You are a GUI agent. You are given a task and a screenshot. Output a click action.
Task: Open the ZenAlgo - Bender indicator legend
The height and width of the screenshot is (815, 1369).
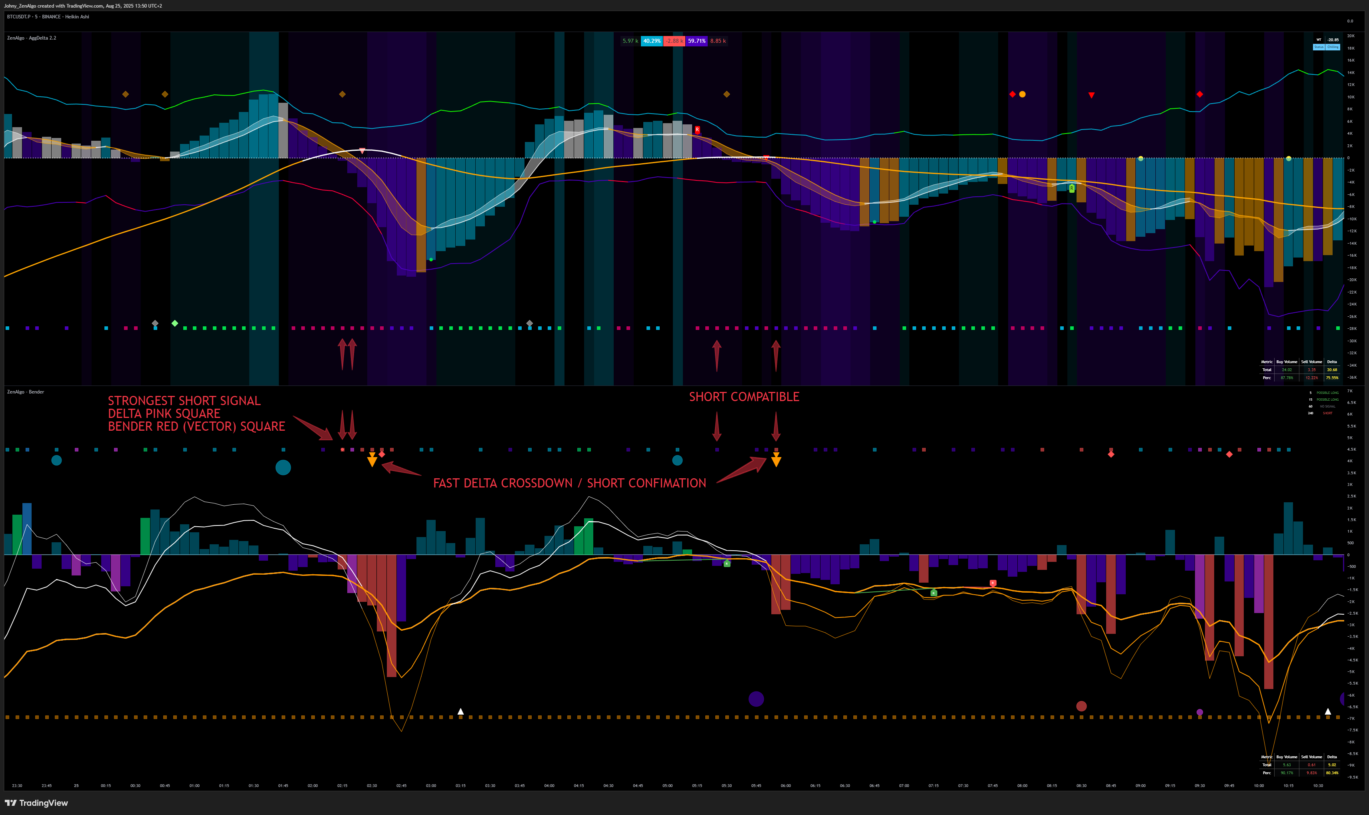pyautogui.click(x=25, y=392)
